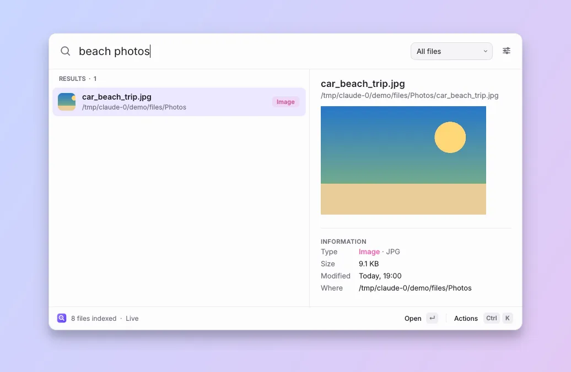This screenshot has height=372, width=571.
Task: Click the Actions button in footer
Action: [x=466, y=319]
